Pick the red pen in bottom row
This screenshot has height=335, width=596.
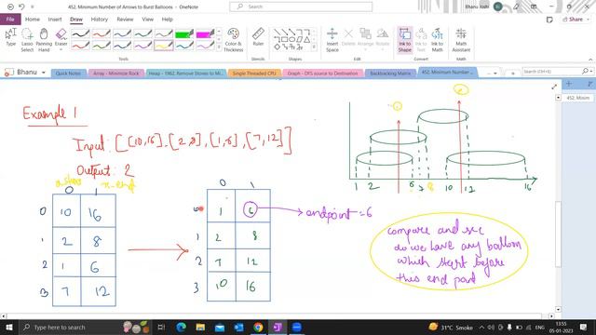pos(81,46)
